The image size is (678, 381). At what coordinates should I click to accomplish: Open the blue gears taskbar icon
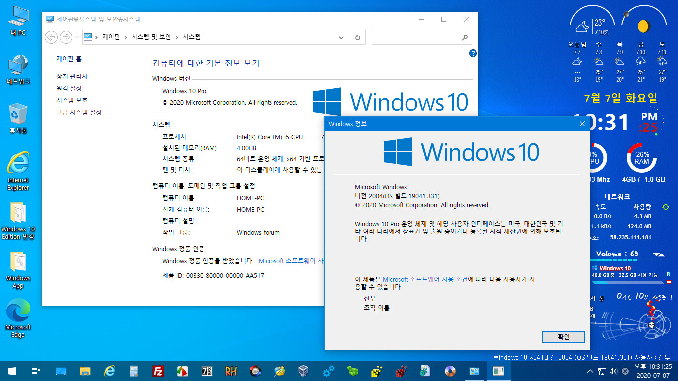[x=328, y=371]
